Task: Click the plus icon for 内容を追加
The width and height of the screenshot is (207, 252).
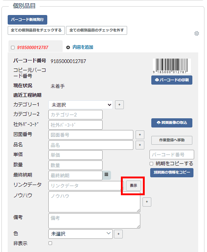Action: [x=68, y=47]
